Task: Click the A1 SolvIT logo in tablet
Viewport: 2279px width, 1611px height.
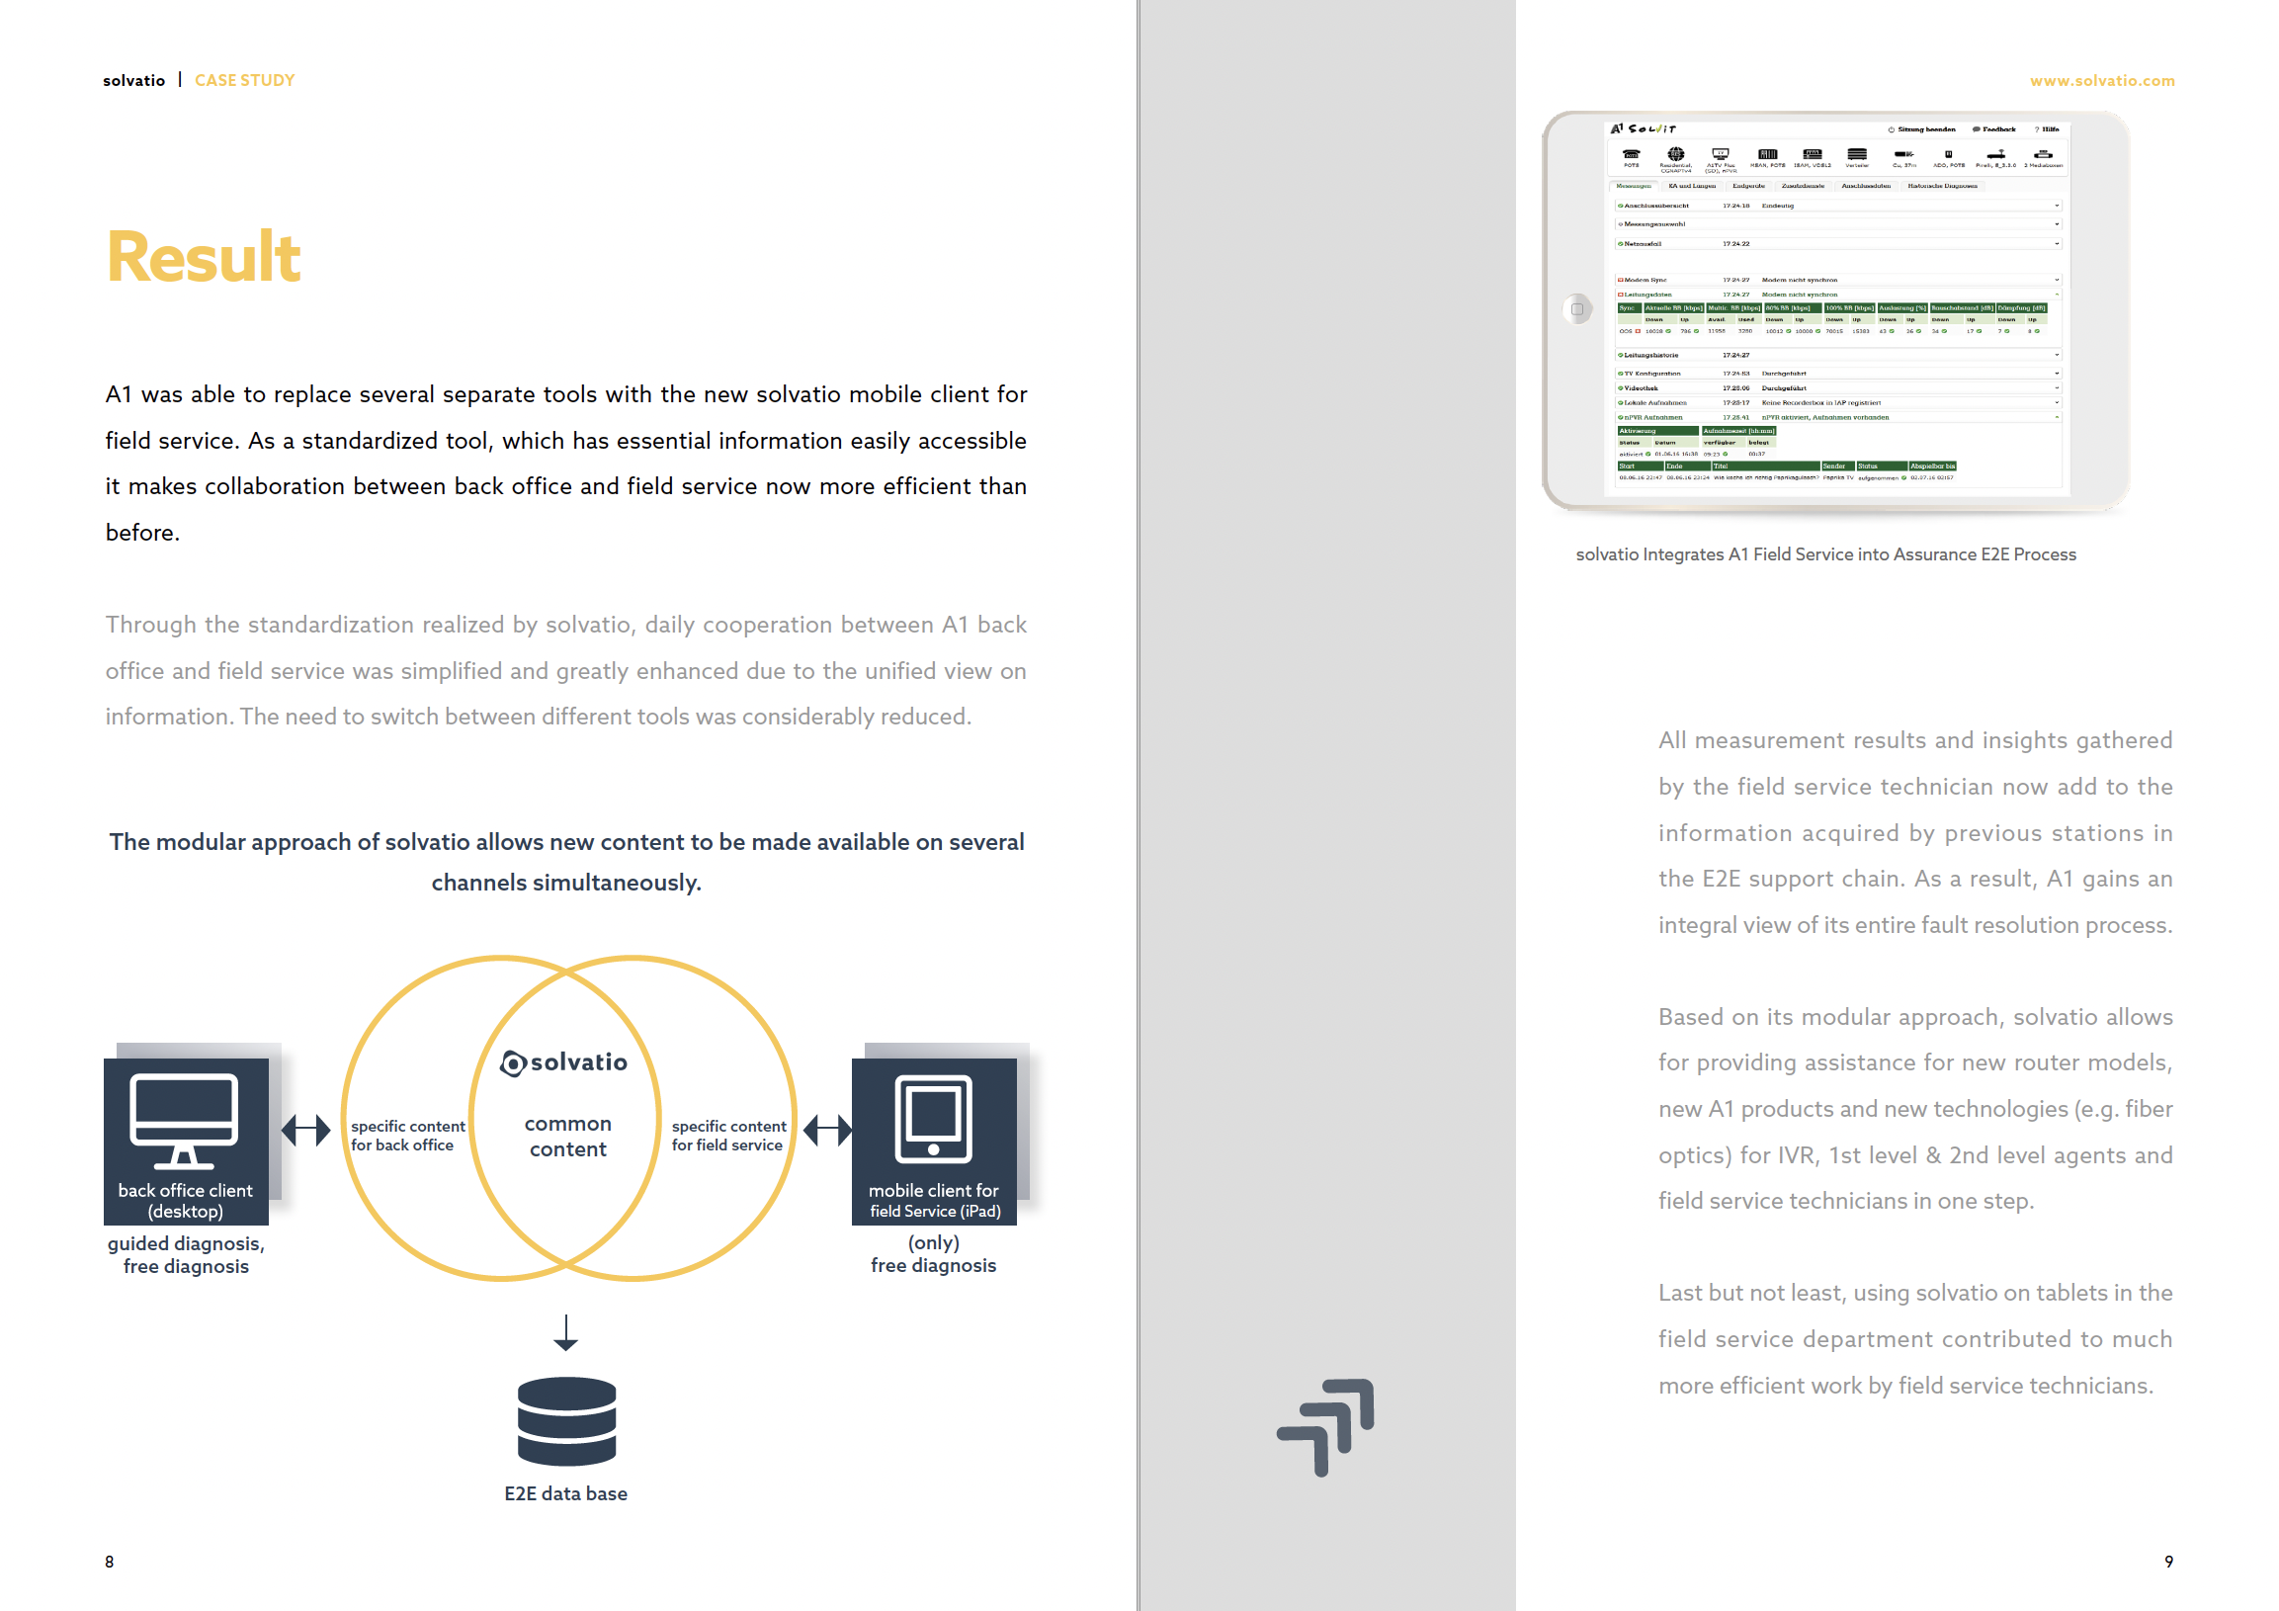Action: click(x=1643, y=129)
